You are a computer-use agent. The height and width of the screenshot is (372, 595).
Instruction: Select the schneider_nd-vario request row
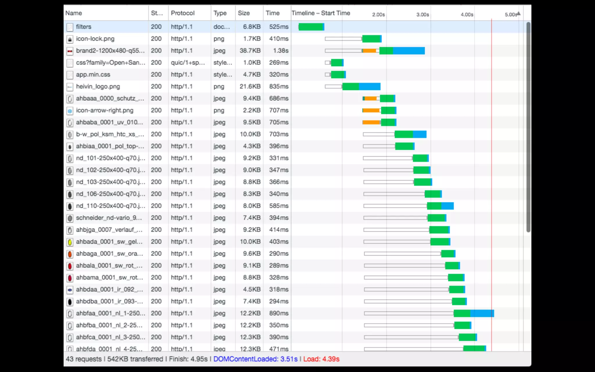tap(109, 218)
